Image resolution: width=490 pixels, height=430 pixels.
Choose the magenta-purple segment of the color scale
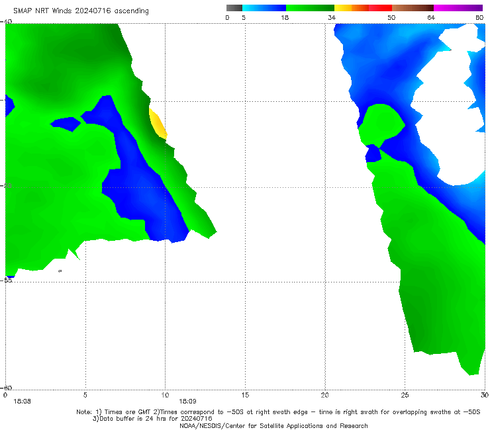pos(458,8)
